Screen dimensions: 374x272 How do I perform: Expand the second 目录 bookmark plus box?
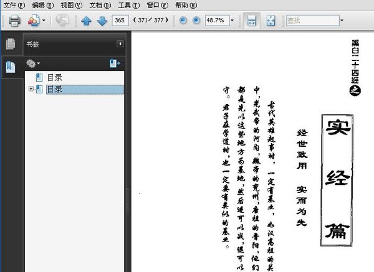[31, 89]
